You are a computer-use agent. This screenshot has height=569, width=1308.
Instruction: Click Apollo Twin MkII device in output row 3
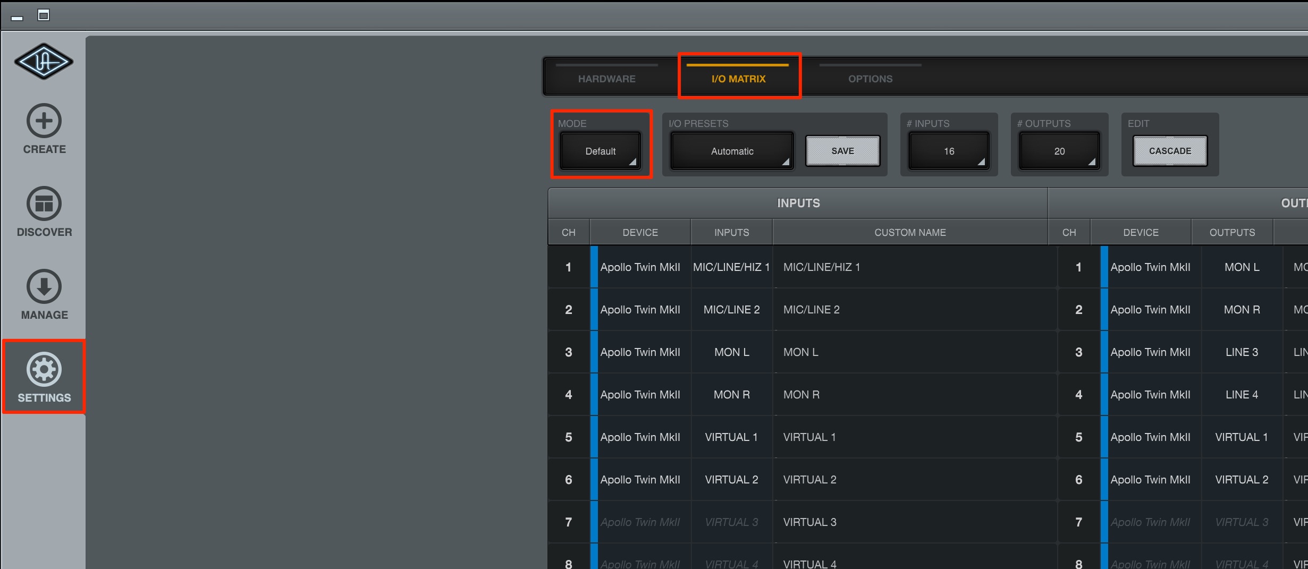(1150, 352)
